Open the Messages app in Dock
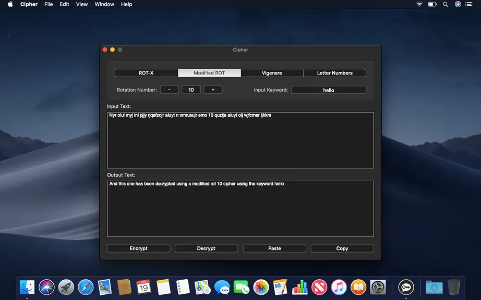Viewport: 481px width, 300px height. 222,287
